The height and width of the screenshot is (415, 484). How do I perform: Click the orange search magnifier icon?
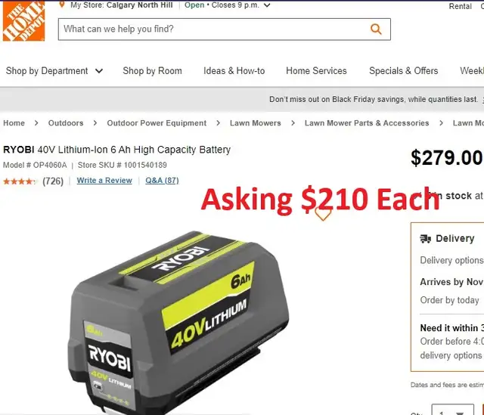pyautogui.click(x=376, y=29)
